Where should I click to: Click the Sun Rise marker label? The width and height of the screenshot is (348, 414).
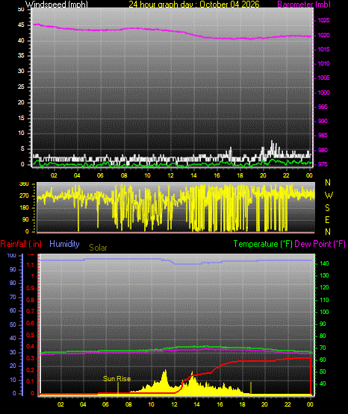(x=116, y=379)
